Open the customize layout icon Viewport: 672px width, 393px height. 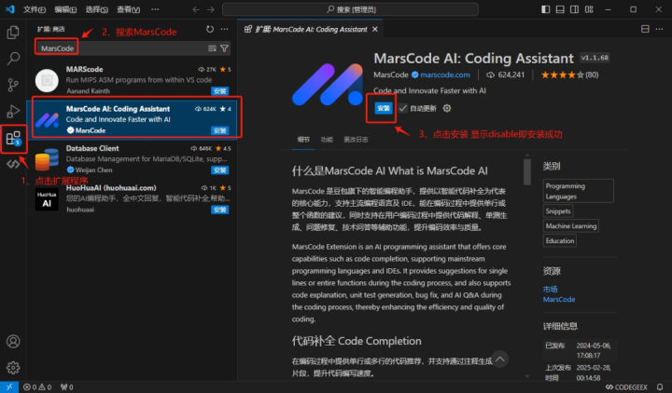click(589, 9)
